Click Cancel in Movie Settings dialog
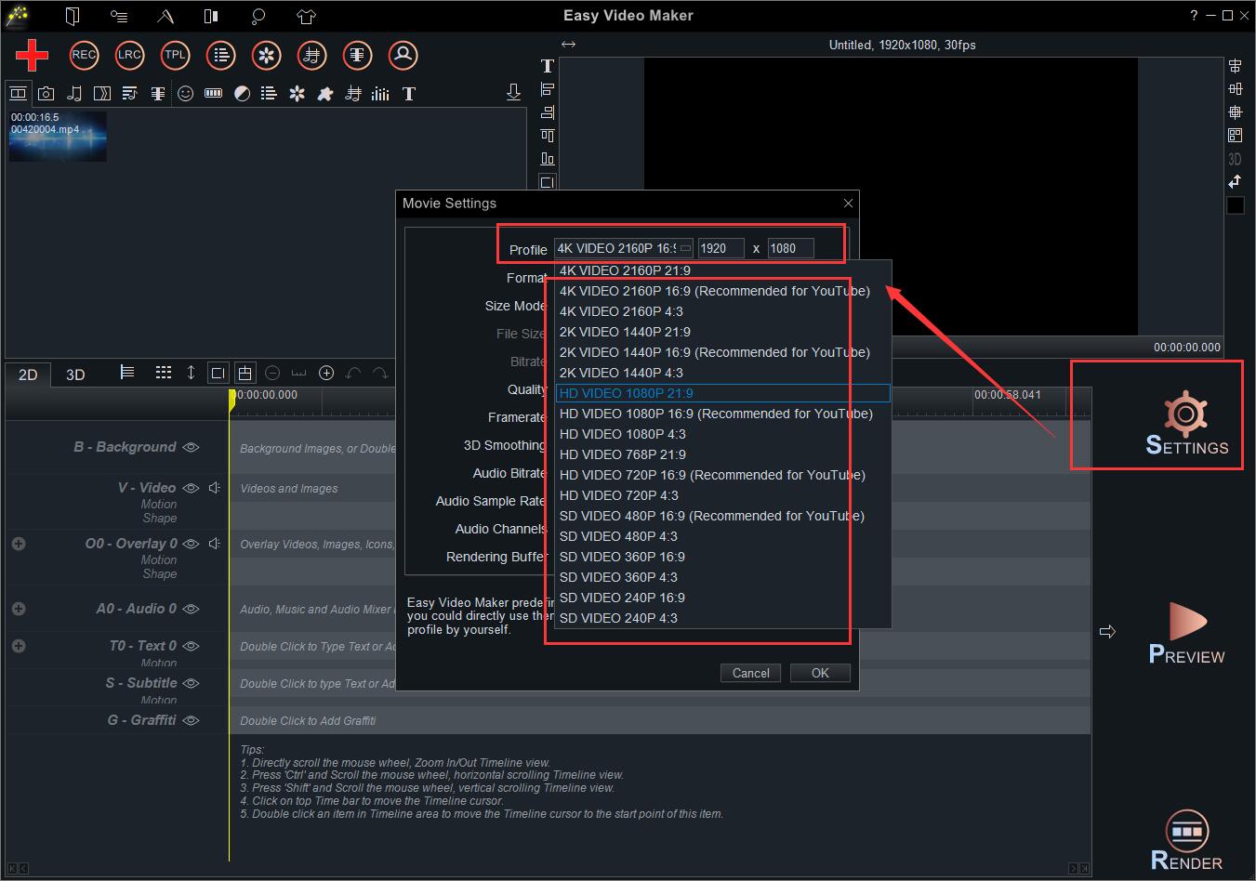The height and width of the screenshot is (881, 1256). pos(750,673)
